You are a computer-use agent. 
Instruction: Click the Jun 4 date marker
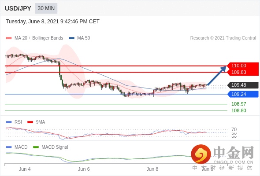coord(25,169)
